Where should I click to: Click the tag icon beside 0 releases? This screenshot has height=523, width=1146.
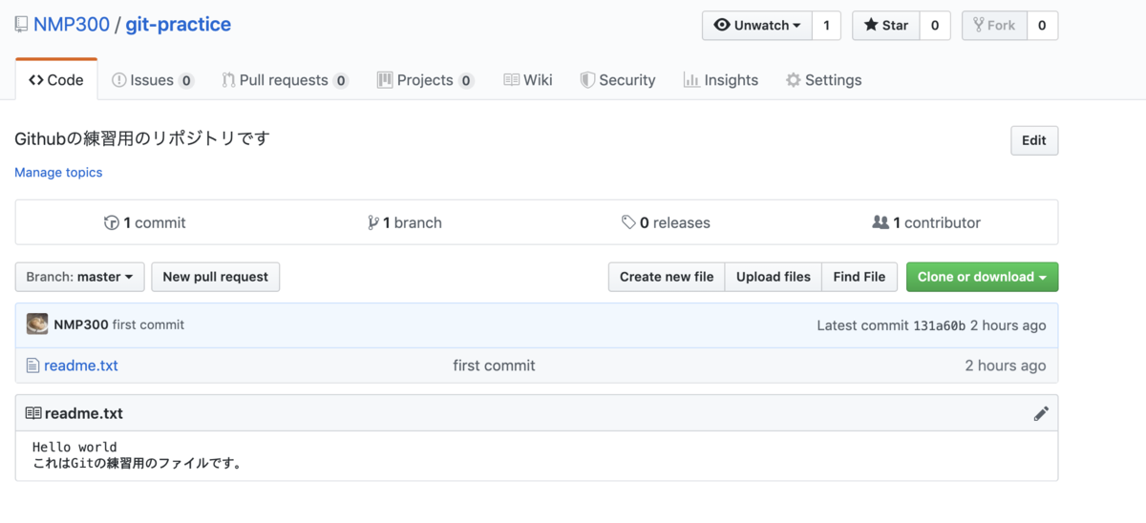coord(628,222)
